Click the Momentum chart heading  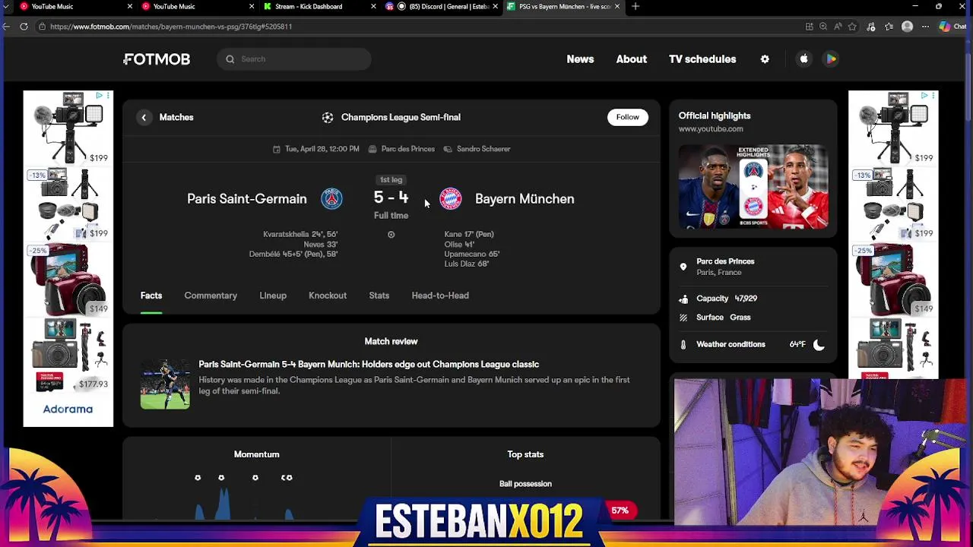[257, 454]
